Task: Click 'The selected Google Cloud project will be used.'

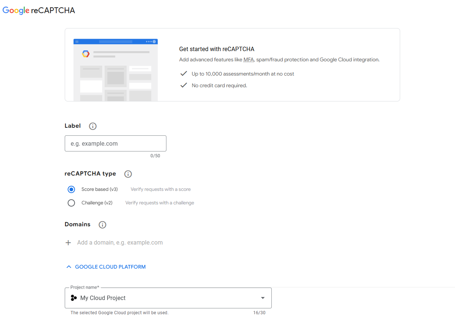Action: coord(120,313)
